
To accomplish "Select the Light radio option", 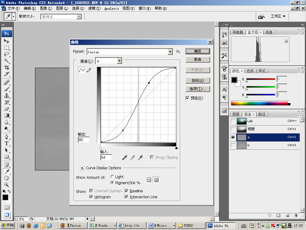I will [x=112, y=177].
